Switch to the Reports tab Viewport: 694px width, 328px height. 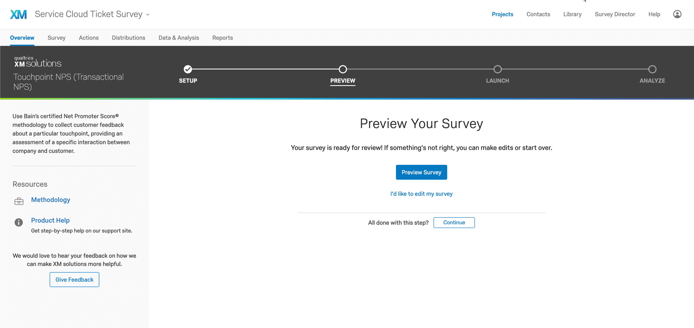[223, 38]
